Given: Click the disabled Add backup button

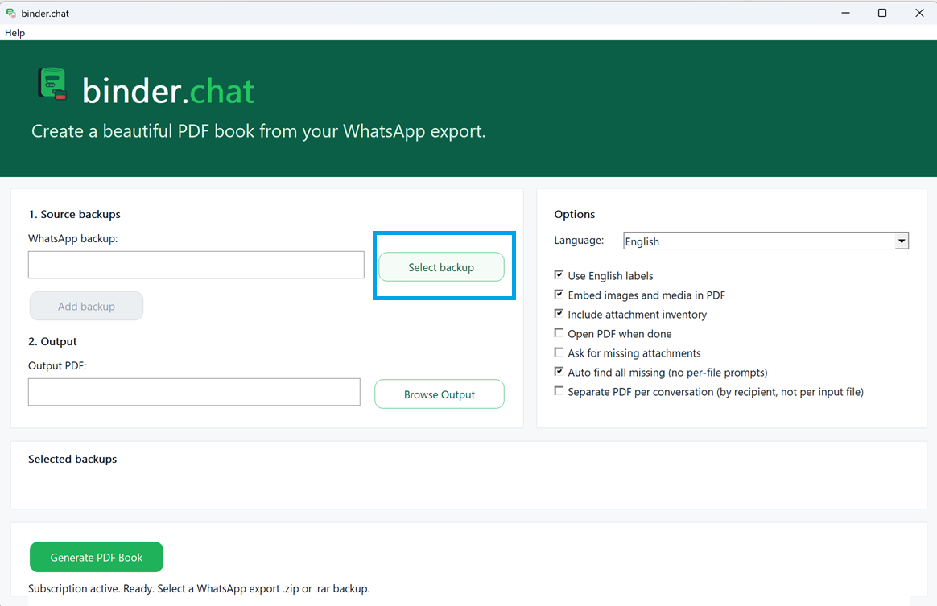Looking at the screenshot, I should [87, 306].
